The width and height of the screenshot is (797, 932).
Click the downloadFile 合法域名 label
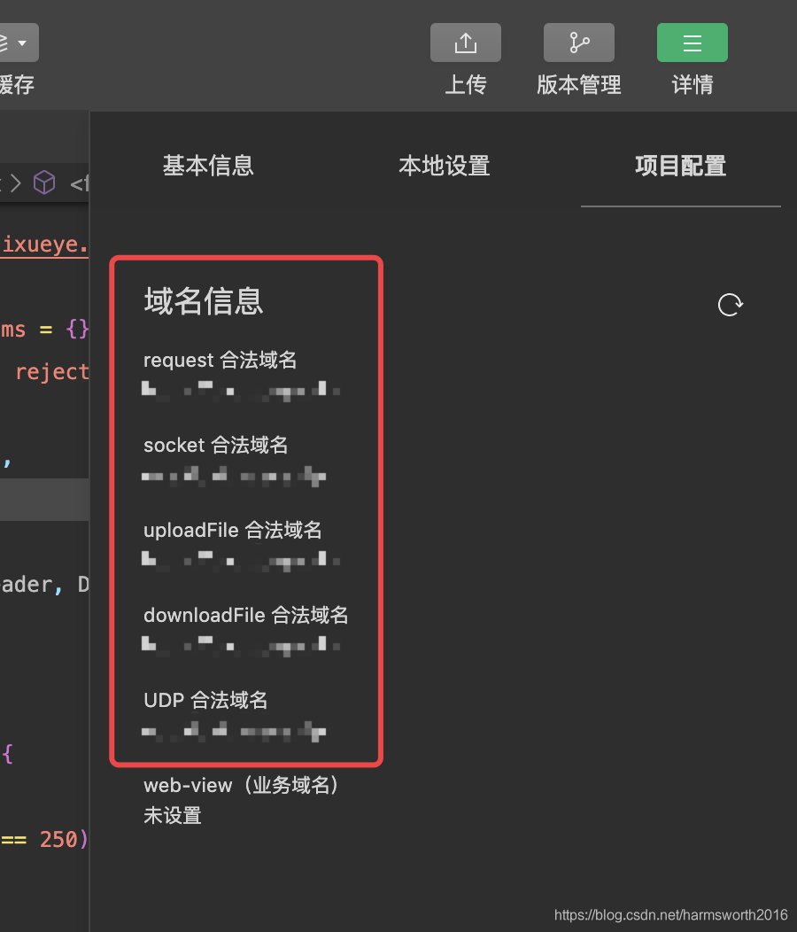(245, 615)
